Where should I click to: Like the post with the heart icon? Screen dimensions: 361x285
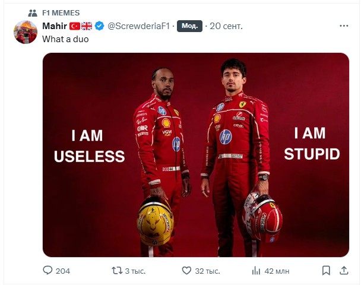pyautogui.click(x=186, y=271)
